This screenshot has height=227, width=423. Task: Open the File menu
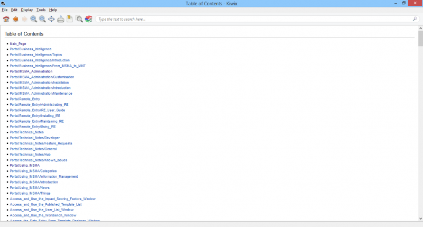[5, 10]
